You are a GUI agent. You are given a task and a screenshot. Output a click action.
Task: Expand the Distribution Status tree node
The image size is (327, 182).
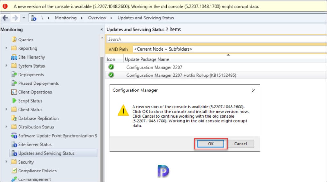click(x=6, y=127)
